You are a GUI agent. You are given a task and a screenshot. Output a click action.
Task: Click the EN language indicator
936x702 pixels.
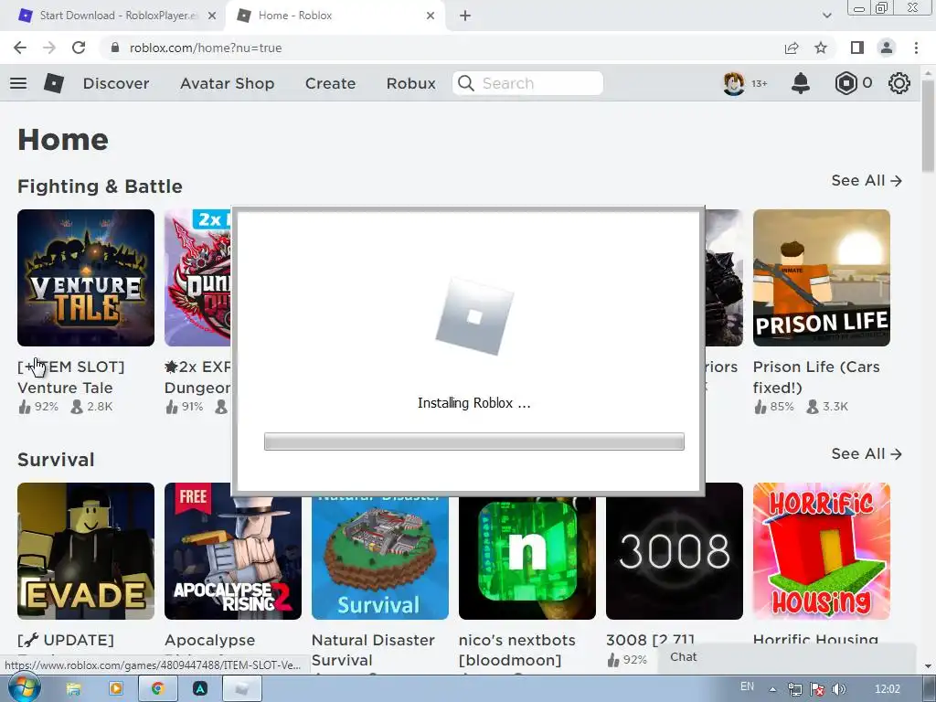pos(747,686)
